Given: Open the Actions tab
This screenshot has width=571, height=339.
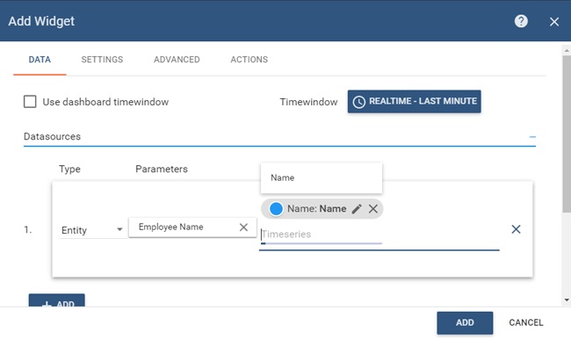Looking at the screenshot, I should (x=249, y=60).
